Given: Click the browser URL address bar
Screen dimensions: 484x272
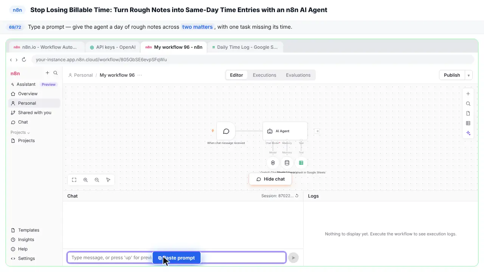Looking at the screenshot, I should 253,60.
